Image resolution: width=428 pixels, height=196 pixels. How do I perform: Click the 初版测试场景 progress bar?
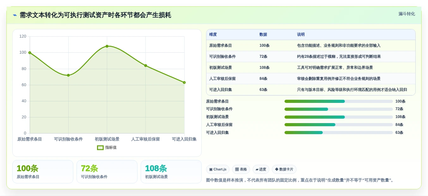(x=339, y=117)
